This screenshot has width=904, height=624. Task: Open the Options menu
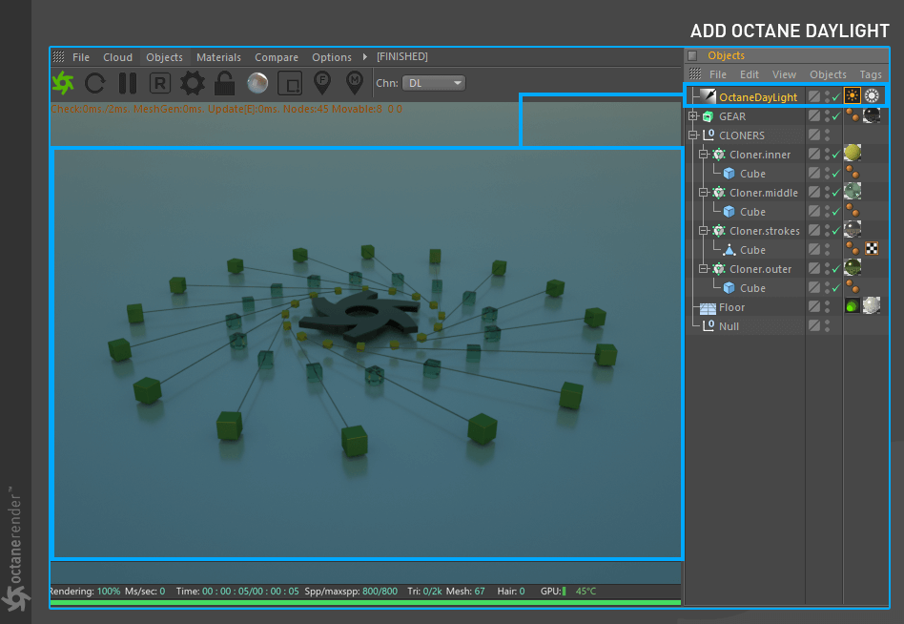(x=332, y=57)
